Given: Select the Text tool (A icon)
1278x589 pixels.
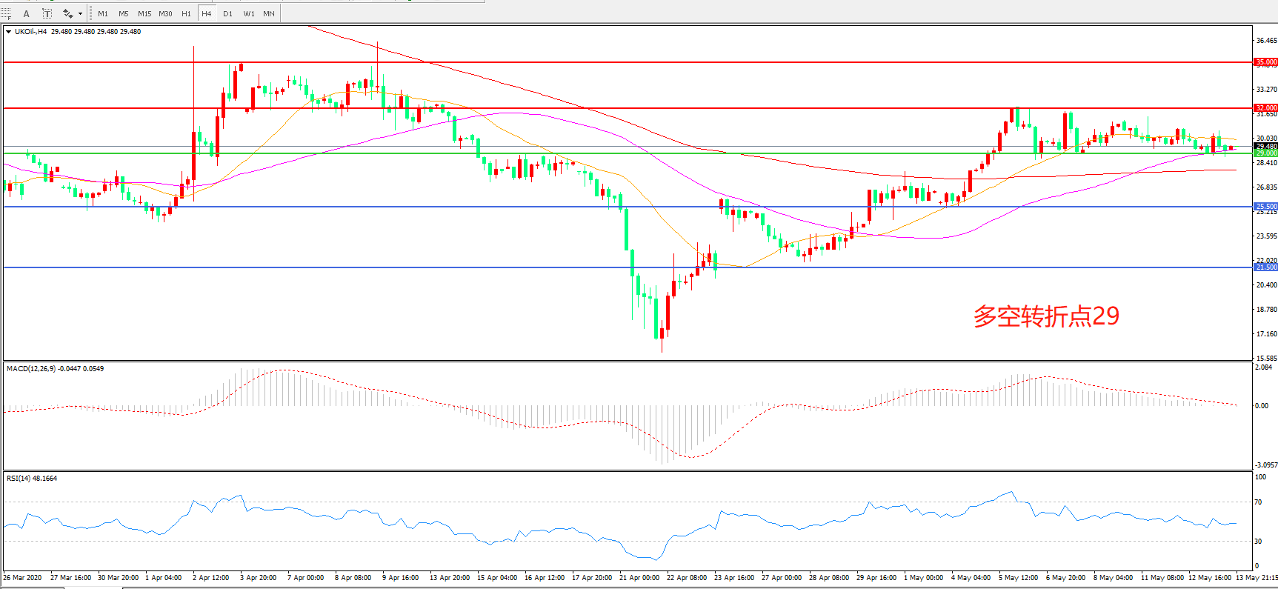Looking at the screenshot, I should [27, 13].
